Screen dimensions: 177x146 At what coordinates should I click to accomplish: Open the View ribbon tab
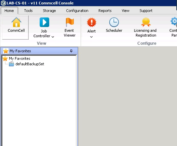tap(125, 11)
